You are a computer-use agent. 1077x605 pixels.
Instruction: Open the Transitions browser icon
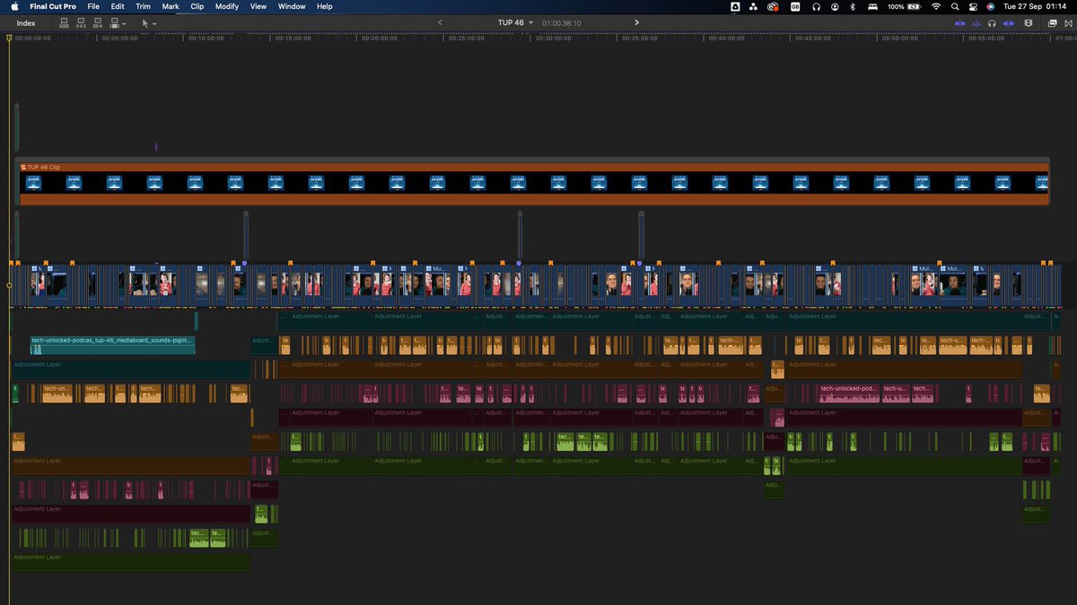pos(1068,23)
